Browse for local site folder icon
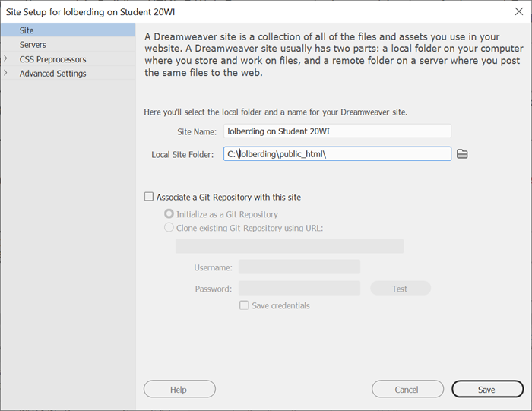 (462, 154)
